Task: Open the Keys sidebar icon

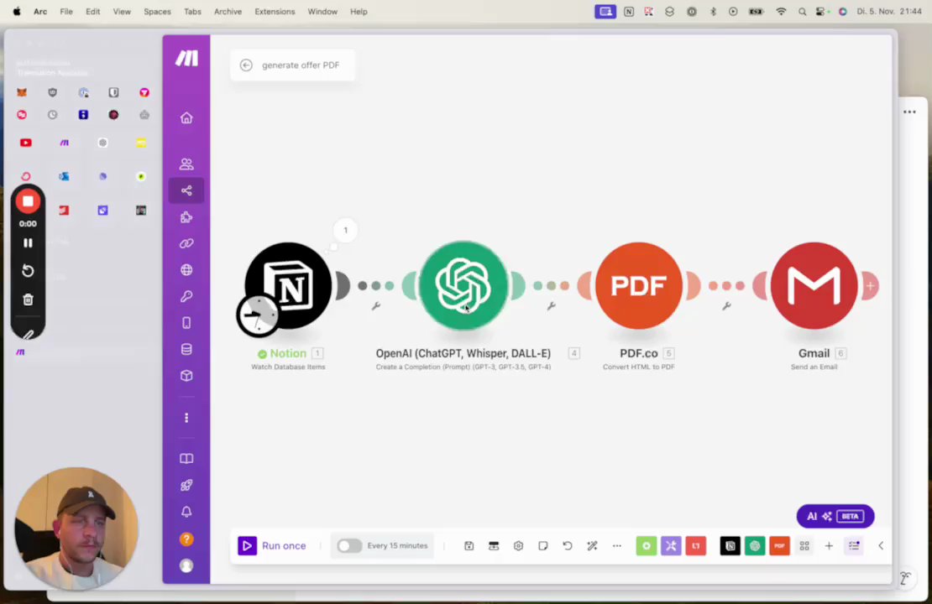Action: (x=186, y=296)
